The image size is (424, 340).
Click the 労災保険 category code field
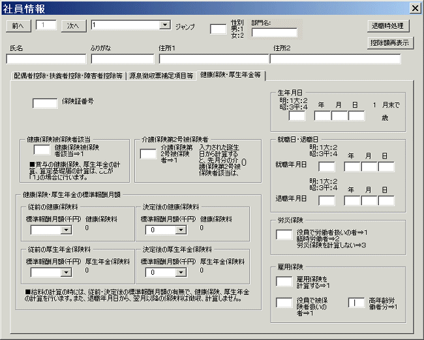(284, 235)
